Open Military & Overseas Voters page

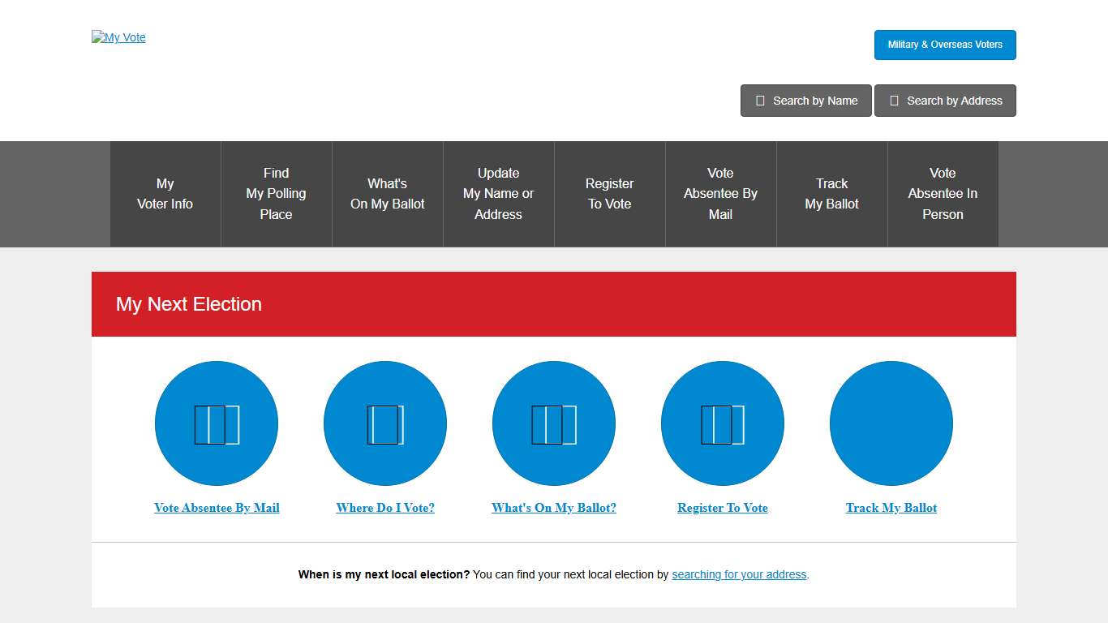click(x=945, y=45)
